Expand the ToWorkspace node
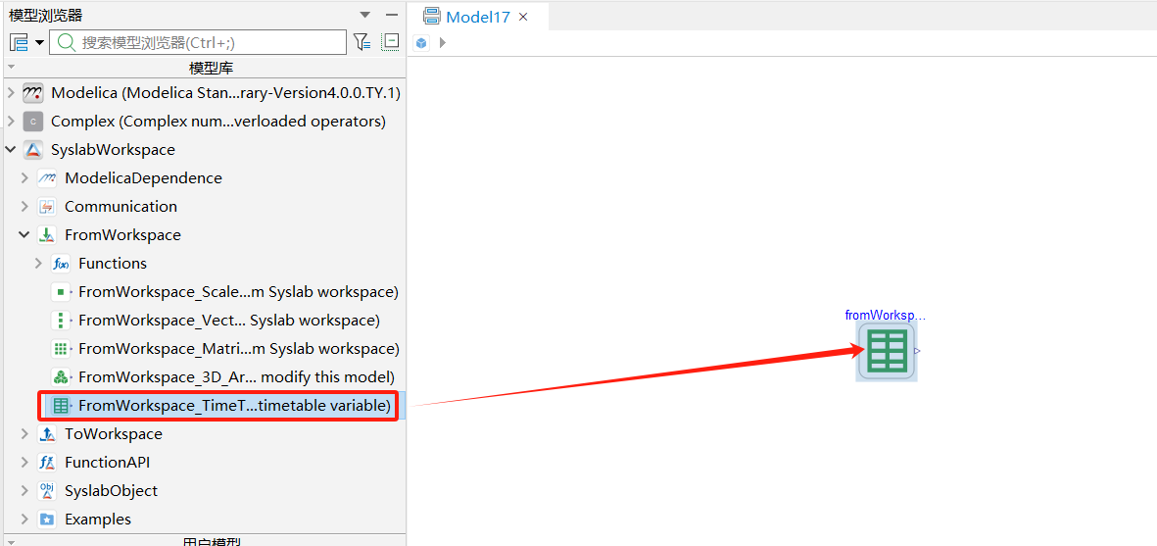 coord(24,434)
